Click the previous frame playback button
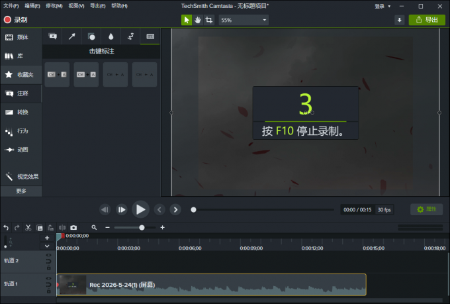 tap(105, 210)
